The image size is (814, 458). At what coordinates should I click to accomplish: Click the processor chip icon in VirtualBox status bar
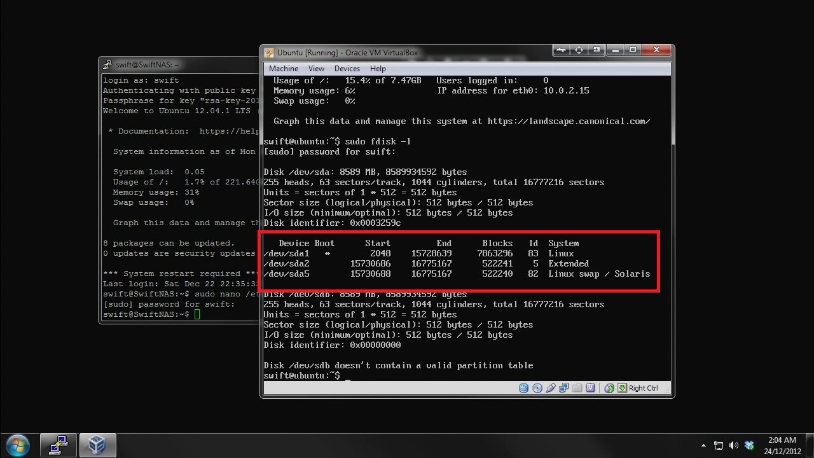(x=591, y=388)
